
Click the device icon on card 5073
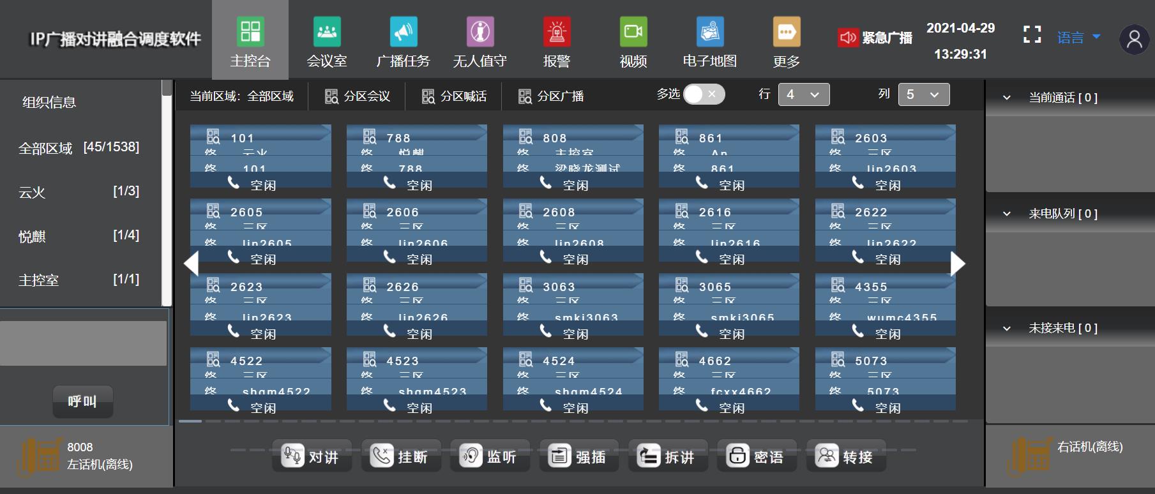[x=838, y=359]
